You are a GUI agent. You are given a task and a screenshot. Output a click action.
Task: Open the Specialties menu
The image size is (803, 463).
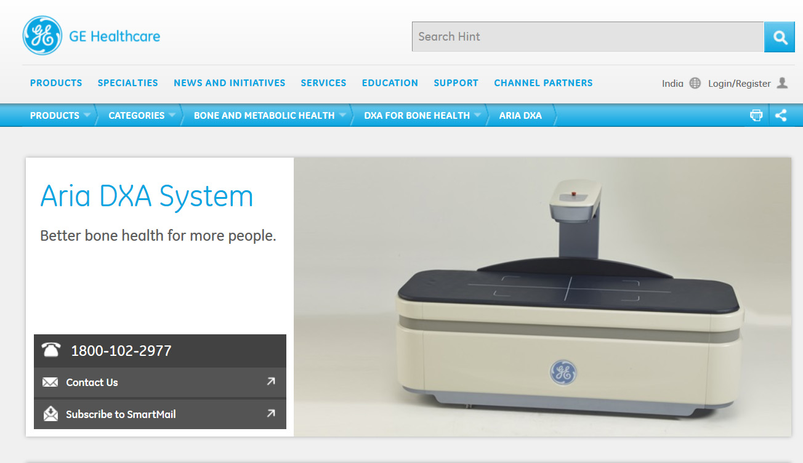[x=127, y=83]
